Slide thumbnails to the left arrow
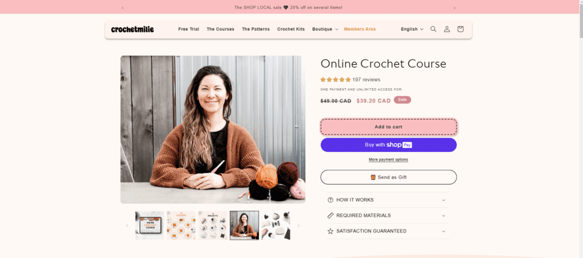The width and height of the screenshot is (583, 258). [x=127, y=226]
